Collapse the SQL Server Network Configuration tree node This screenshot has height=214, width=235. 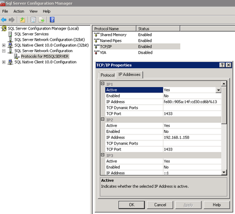pos(4,51)
